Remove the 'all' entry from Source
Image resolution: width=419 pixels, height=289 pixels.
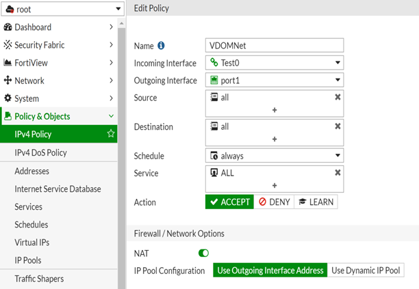(337, 98)
